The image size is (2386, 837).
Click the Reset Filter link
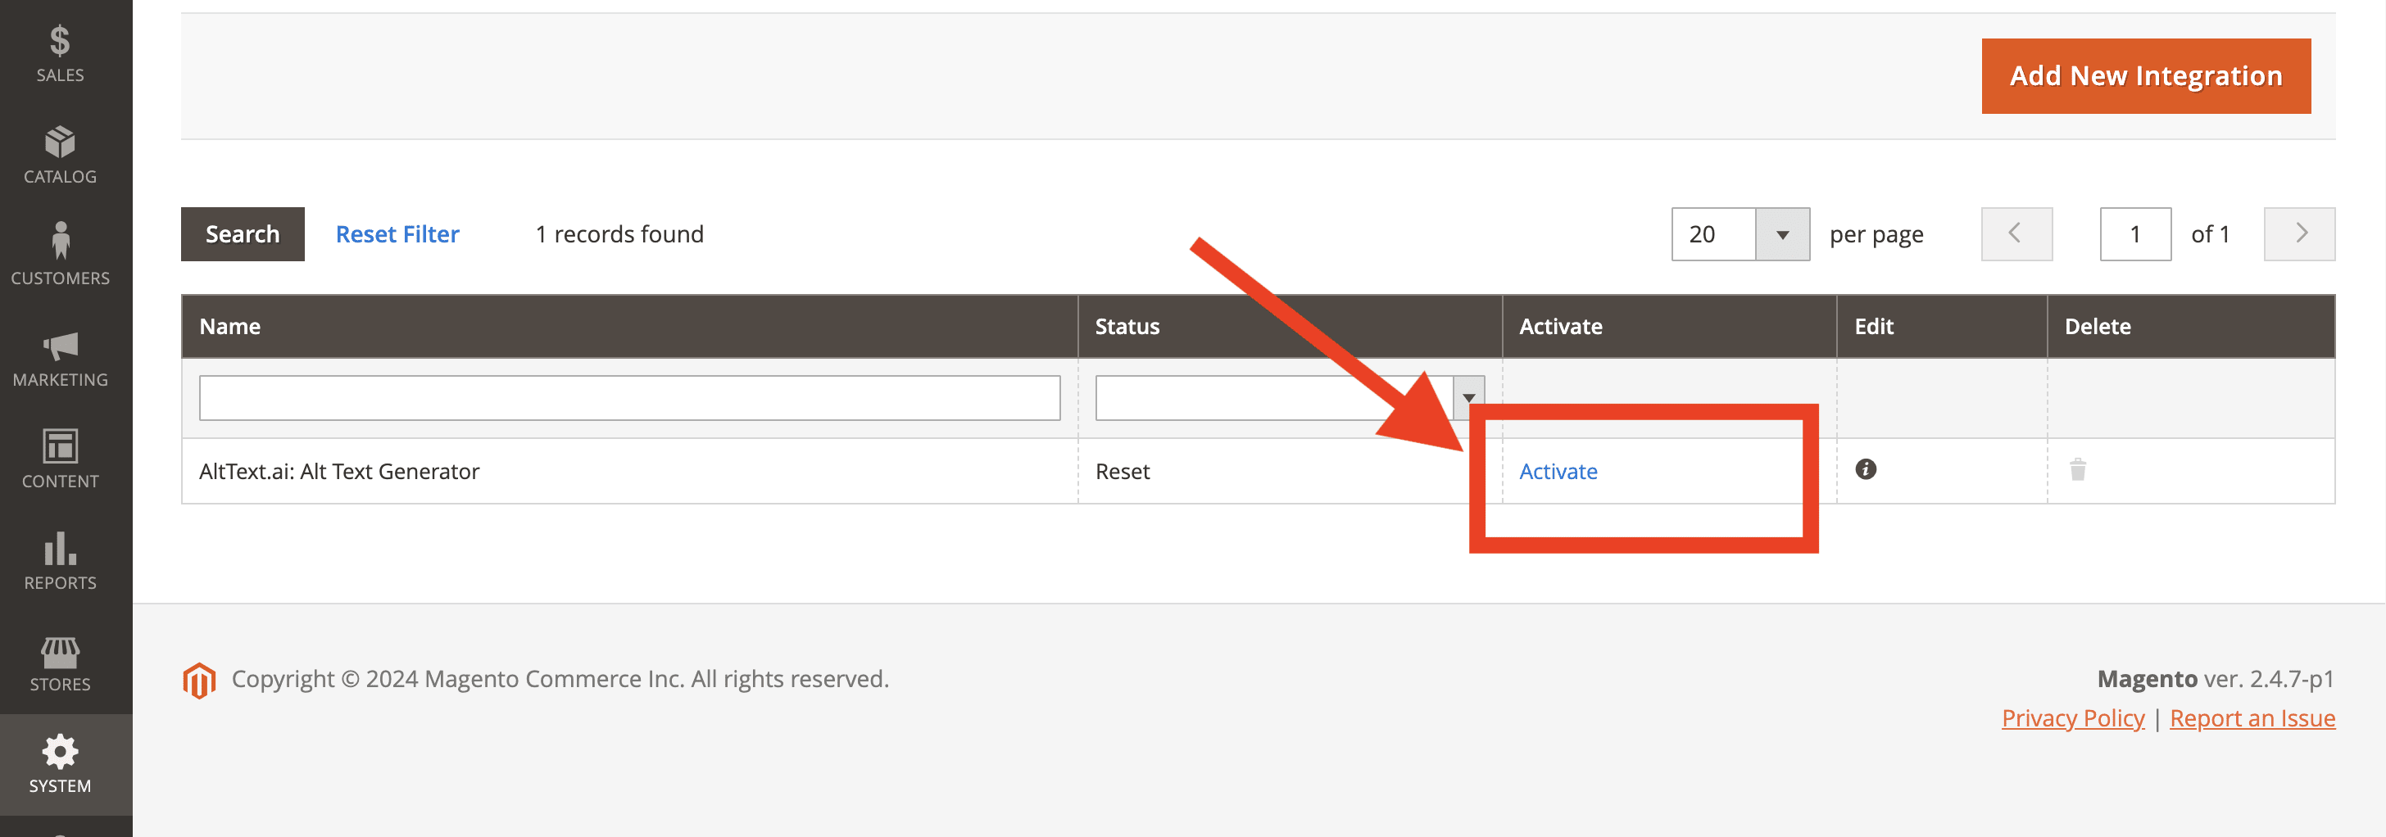397,234
